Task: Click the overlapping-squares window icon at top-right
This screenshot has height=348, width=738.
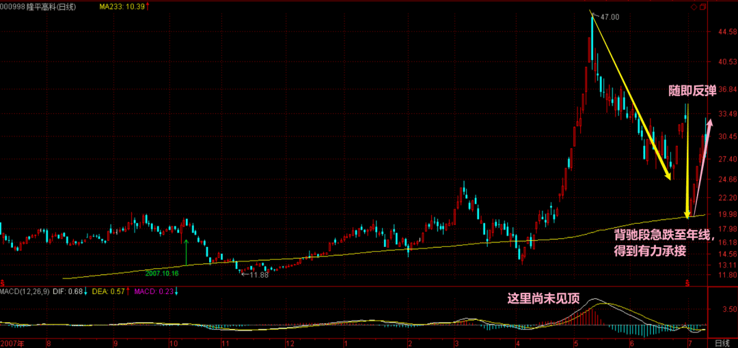Action: pyautogui.click(x=702, y=7)
